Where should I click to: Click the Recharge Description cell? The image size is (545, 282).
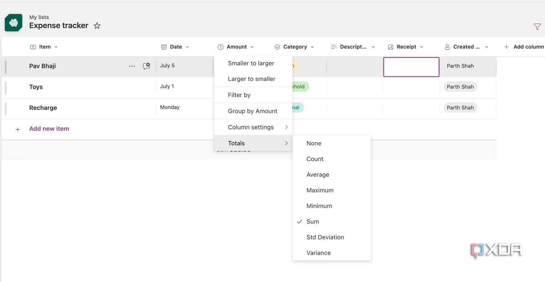point(355,108)
